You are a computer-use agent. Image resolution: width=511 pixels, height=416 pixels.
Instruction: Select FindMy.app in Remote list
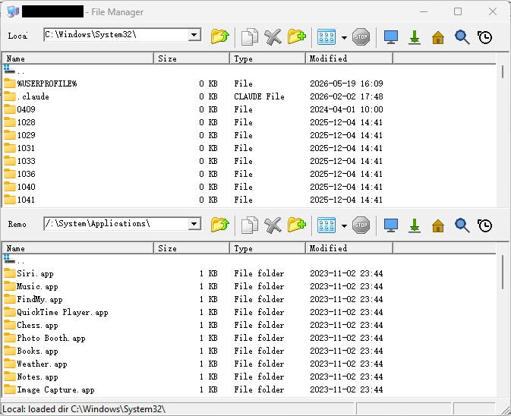click(x=33, y=299)
